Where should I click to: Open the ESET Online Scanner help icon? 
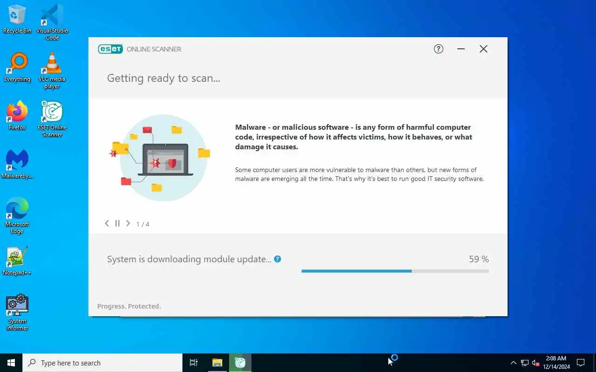[x=439, y=49]
